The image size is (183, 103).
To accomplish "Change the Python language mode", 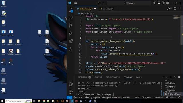I will (148, 98).
